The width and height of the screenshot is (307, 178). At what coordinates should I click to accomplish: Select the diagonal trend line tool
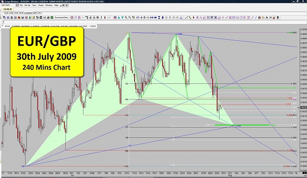point(186,18)
